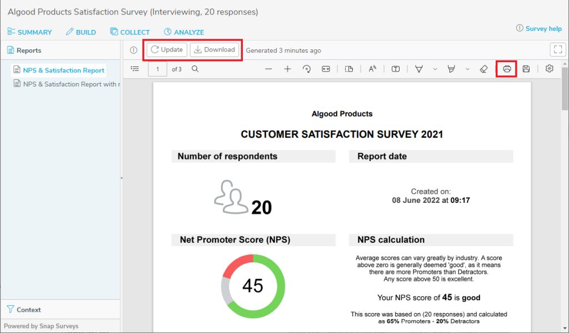Viewport: 569px width, 333px height.
Task: Open search with the magnifier icon
Action: 195,69
